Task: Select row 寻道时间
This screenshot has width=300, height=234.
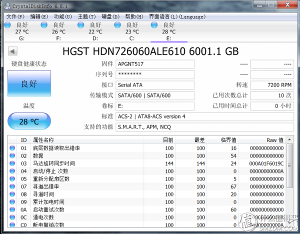Action: pyautogui.click(x=147, y=194)
